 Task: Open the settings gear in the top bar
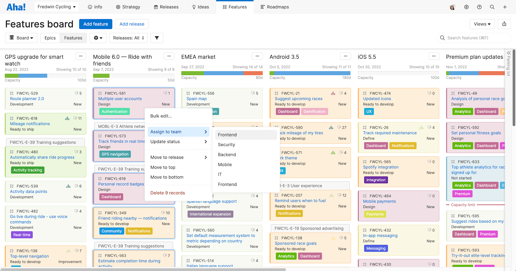(x=466, y=7)
